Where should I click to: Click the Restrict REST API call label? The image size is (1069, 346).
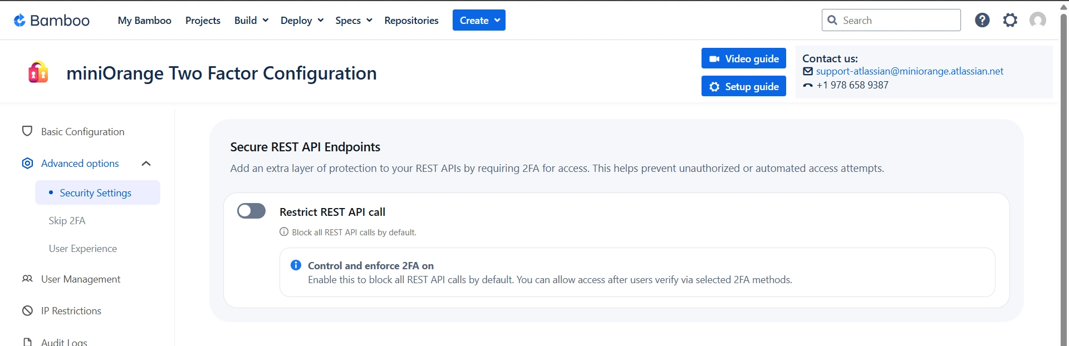click(x=332, y=212)
